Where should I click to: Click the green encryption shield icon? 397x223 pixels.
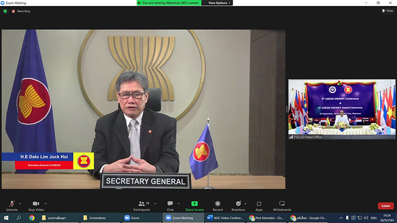point(5,11)
